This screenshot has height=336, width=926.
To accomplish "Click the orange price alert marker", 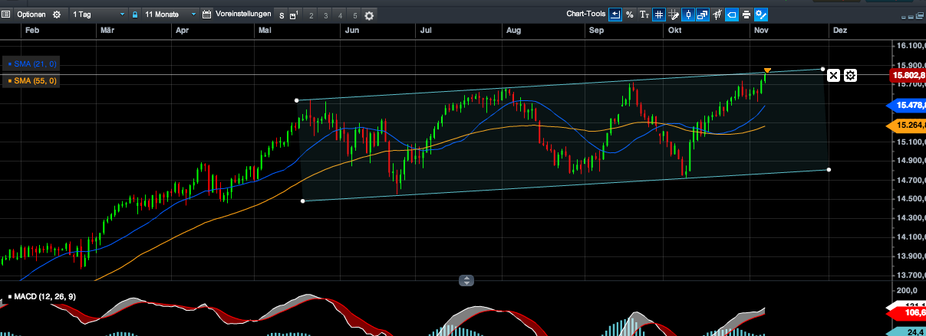I will tap(767, 71).
